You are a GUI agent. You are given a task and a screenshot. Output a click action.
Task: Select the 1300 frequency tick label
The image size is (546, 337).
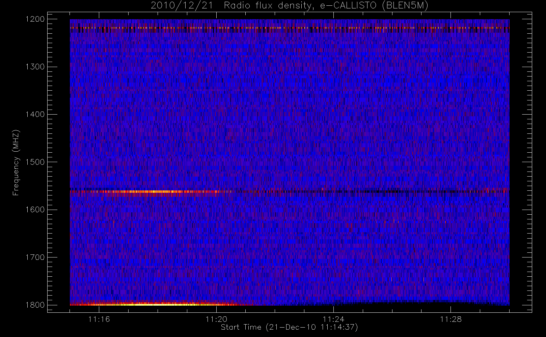click(x=35, y=67)
